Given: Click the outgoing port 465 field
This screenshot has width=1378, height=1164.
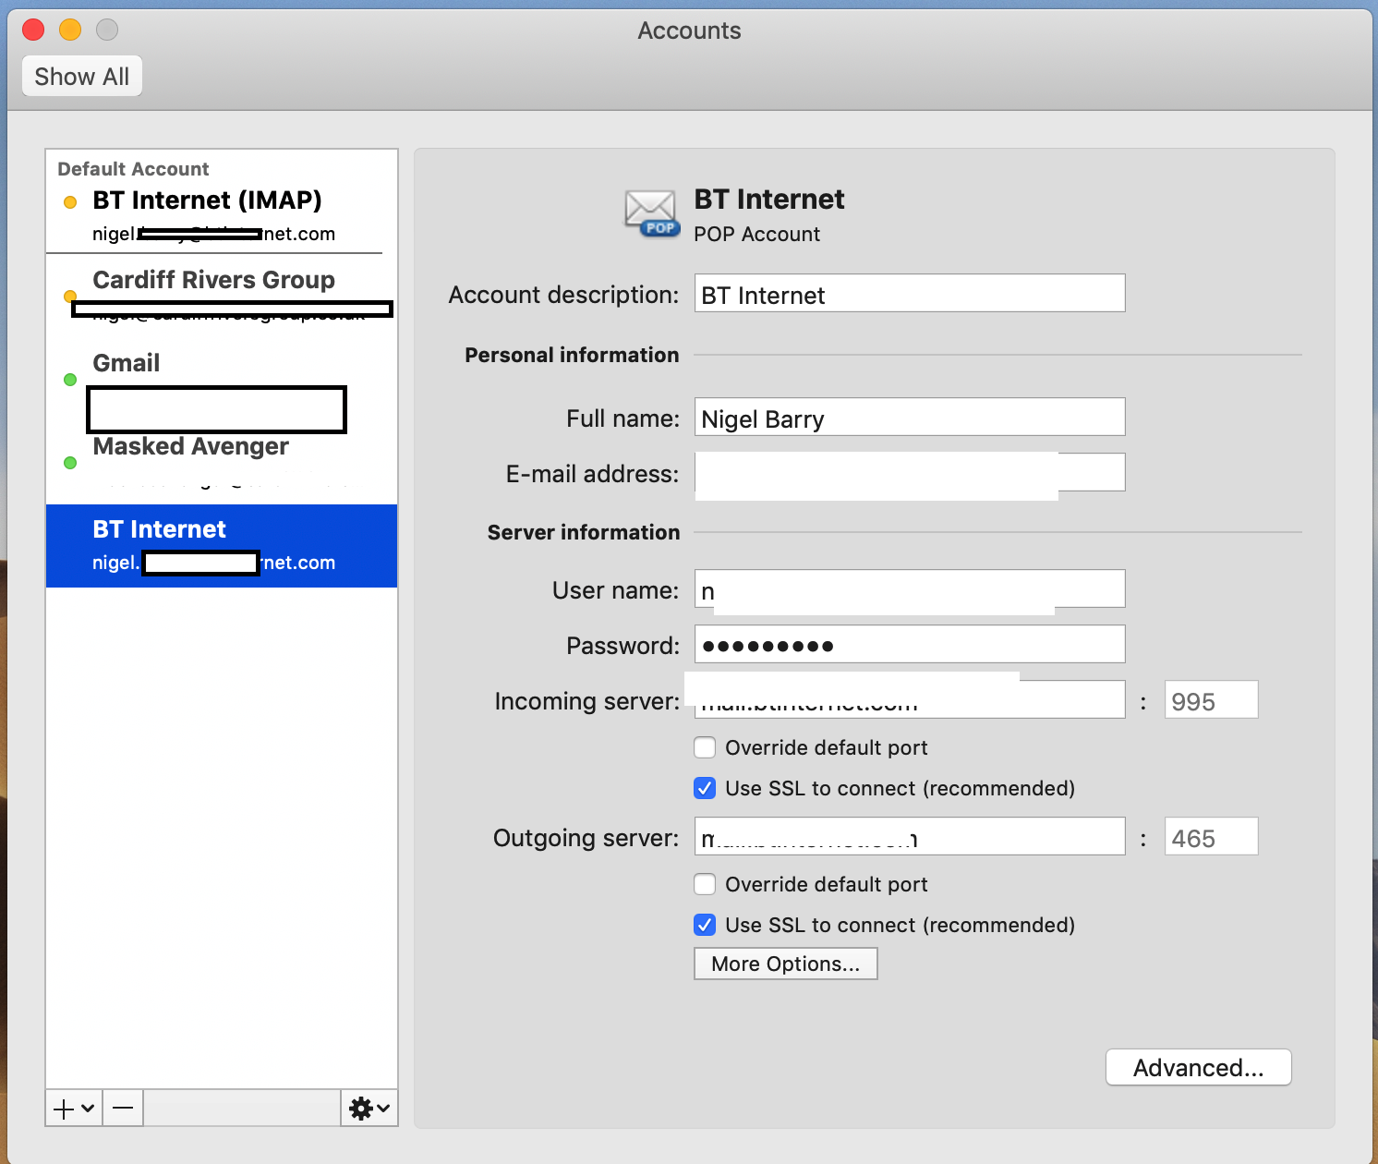Looking at the screenshot, I should [x=1211, y=837].
